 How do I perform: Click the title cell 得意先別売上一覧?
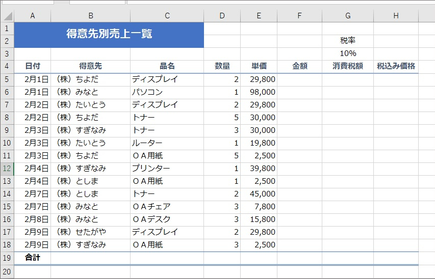pyautogui.click(x=109, y=35)
